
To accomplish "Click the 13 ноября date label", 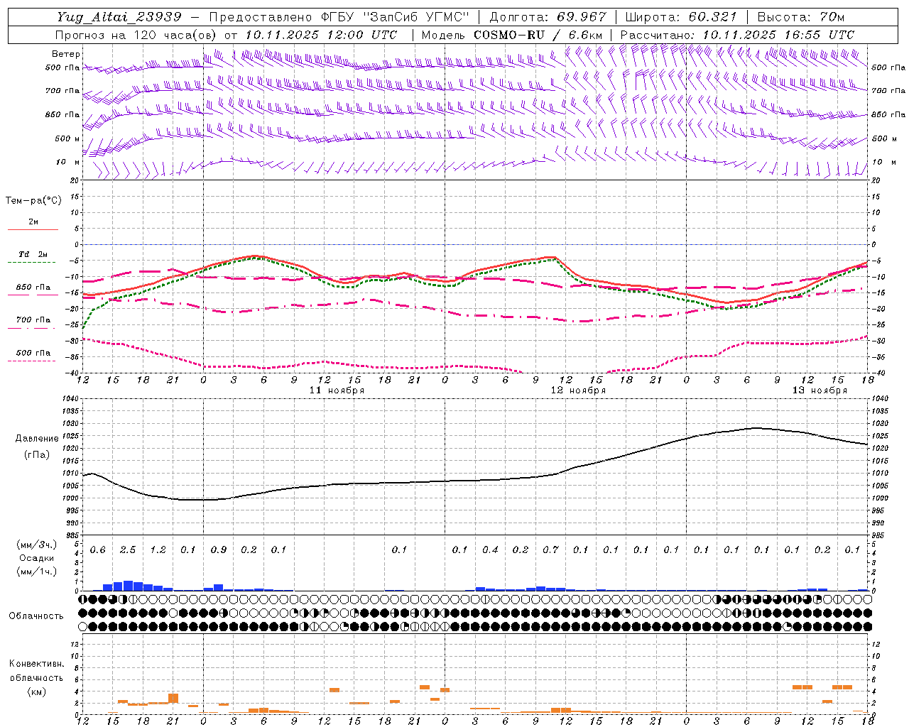I will (x=820, y=390).
